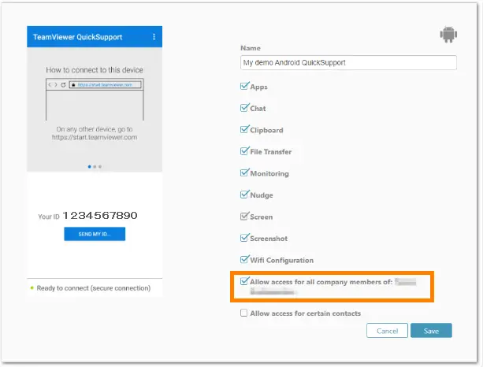Image resolution: width=483 pixels, height=367 pixels.
Task: Click 'How to connect to this device' heading
Action: (95, 70)
